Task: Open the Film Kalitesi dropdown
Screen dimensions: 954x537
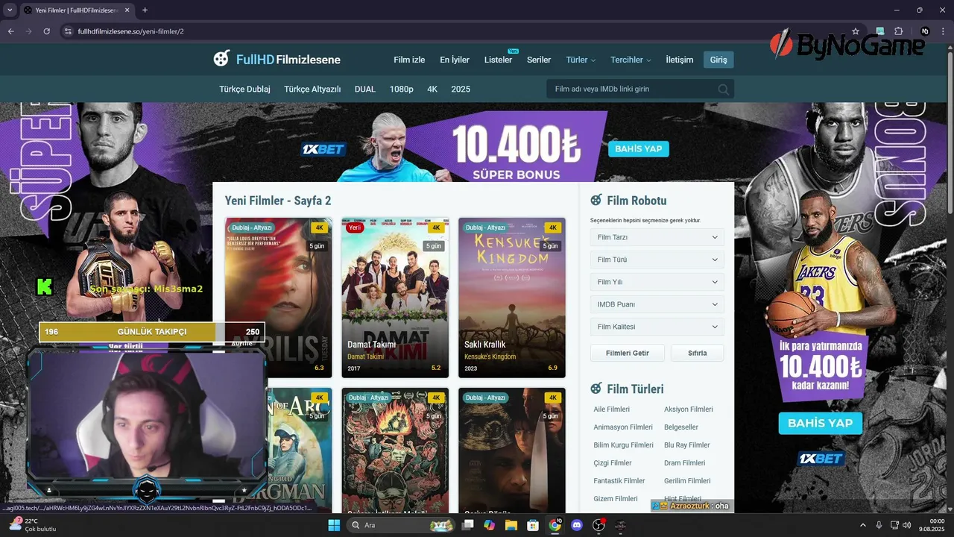Action: pyautogui.click(x=657, y=327)
